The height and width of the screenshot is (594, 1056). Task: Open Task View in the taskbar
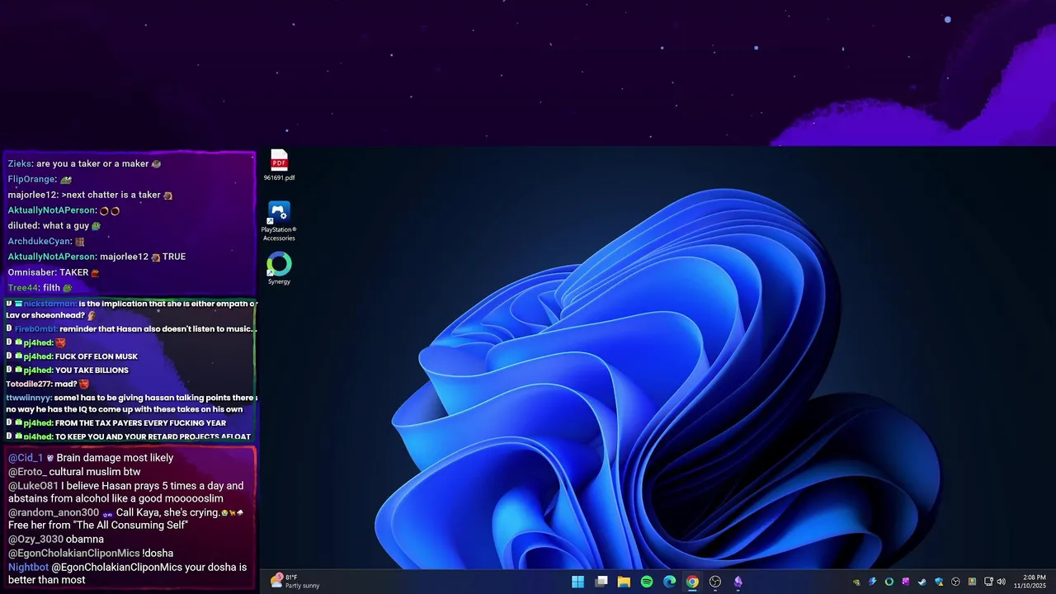pos(601,582)
